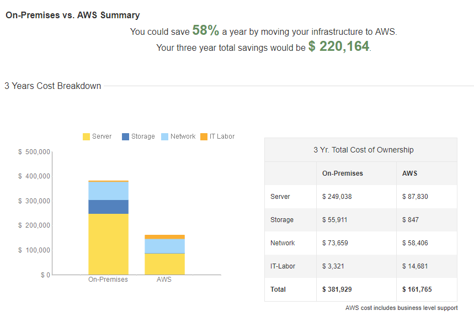This screenshot has width=474, height=321.
Task: Click the AWS cost includes business level support note
Action: tap(402, 308)
